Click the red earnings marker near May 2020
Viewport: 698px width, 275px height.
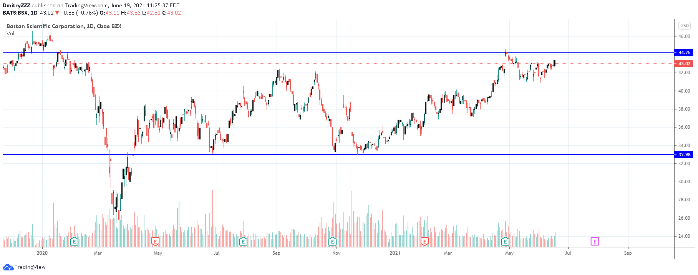coord(155,242)
